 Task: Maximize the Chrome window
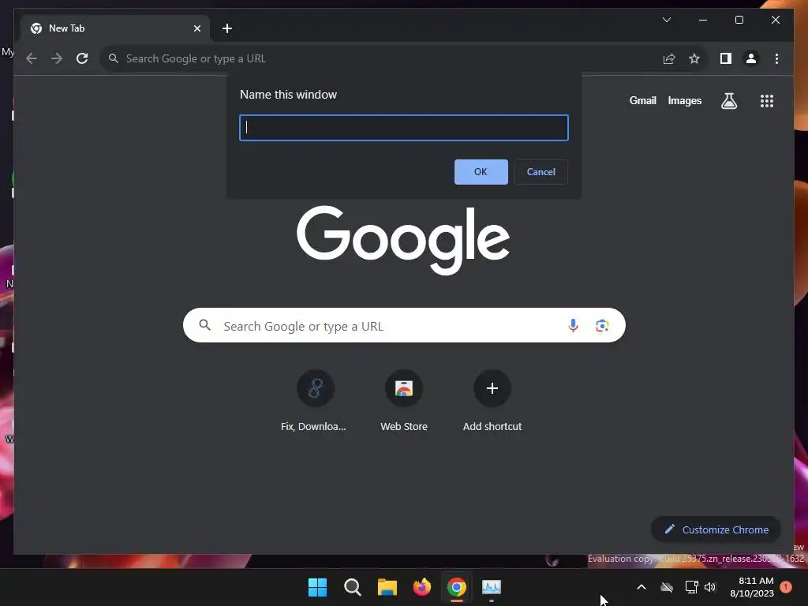tap(739, 20)
